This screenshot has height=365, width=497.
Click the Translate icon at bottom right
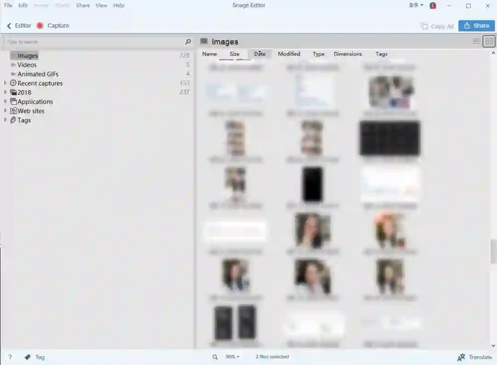click(461, 357)
